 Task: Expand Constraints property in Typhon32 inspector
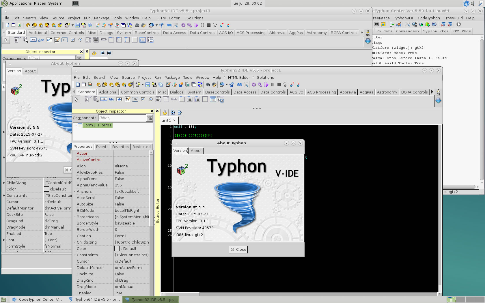[x=74, y=255]
